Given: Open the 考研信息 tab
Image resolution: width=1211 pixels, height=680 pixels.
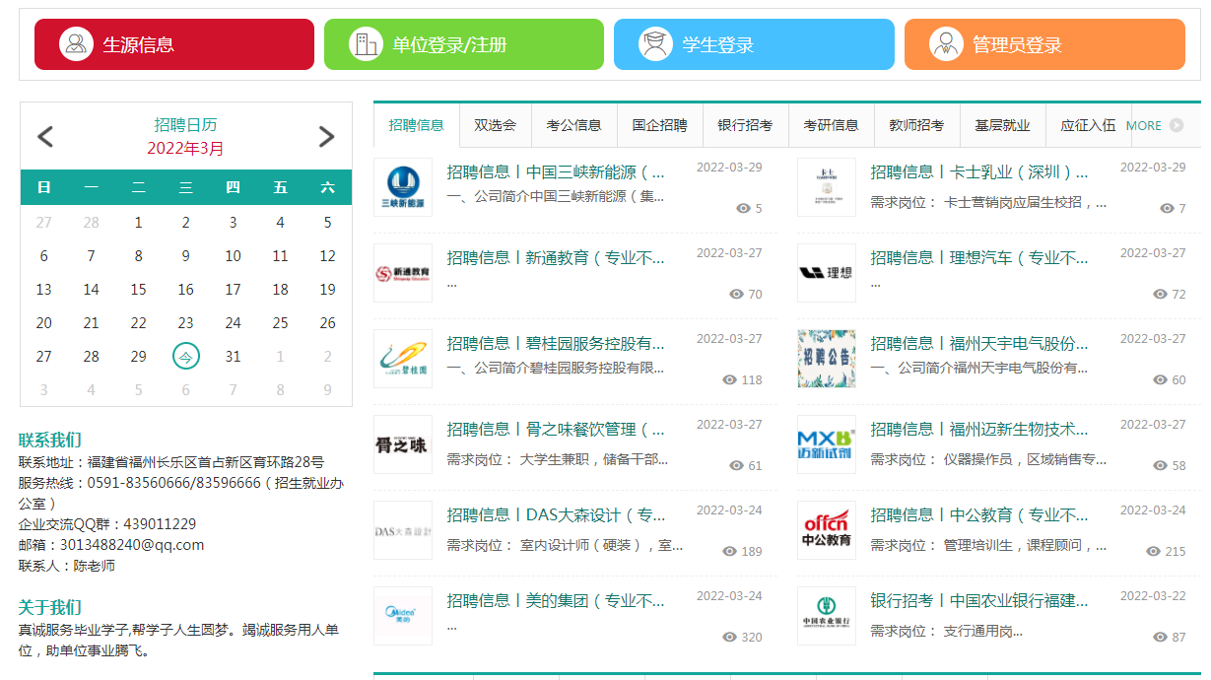Looking at the screenshot, I should click(x=831, y=125).
